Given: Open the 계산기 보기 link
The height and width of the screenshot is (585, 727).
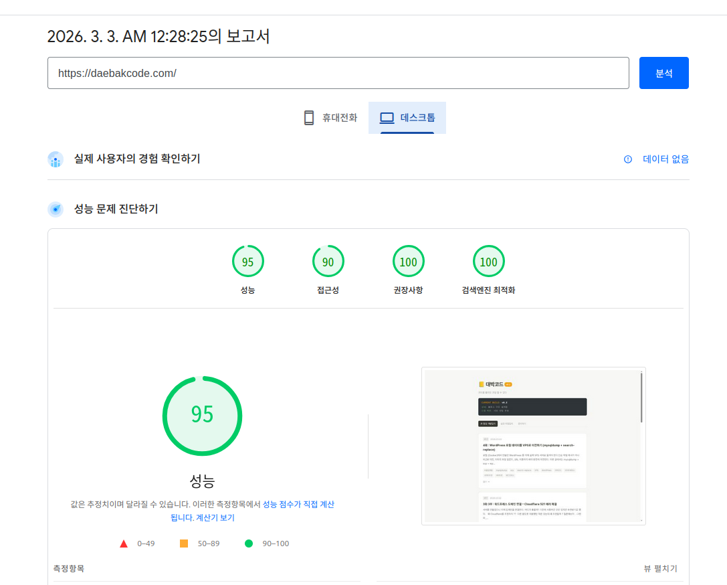Looking at the screenshot, I should (213, 517).
